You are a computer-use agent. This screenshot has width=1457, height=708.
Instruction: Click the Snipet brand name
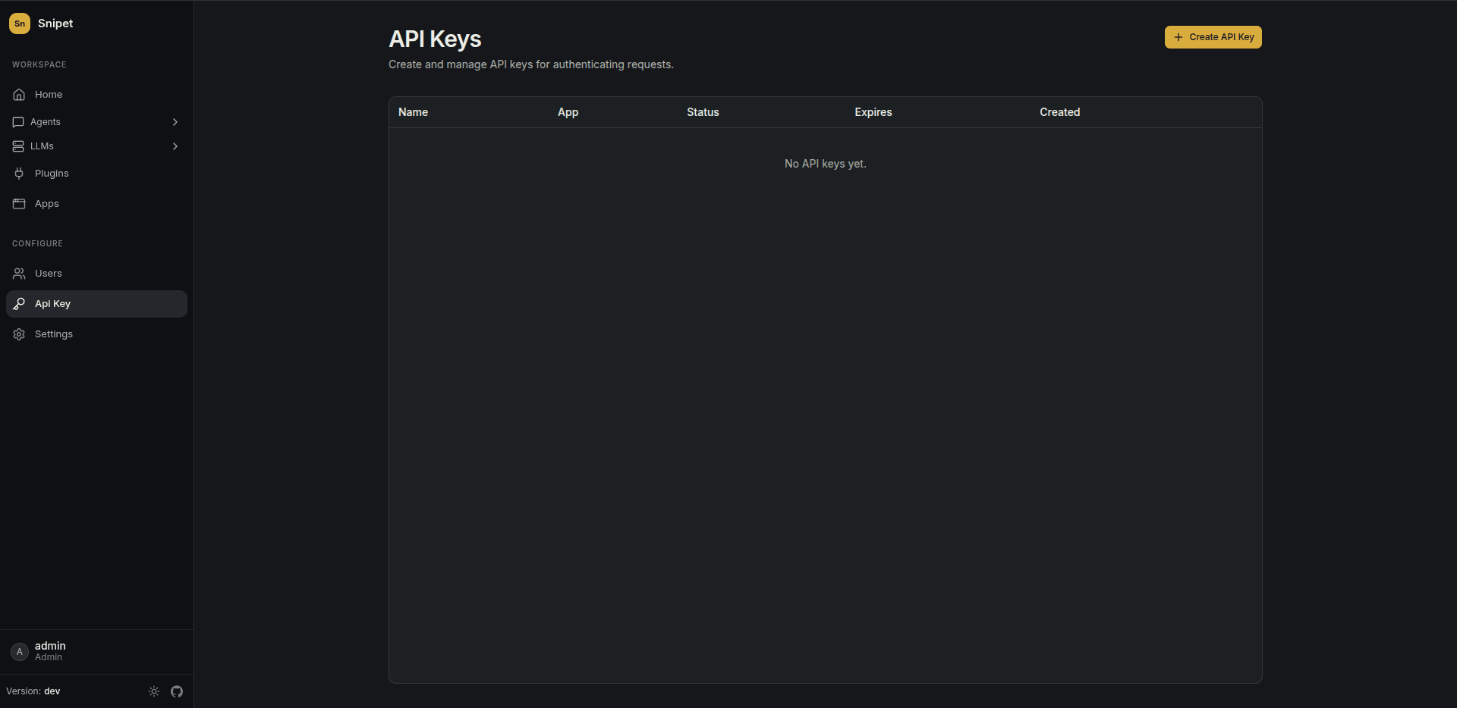pyautogui.click(x=55, y=23)
